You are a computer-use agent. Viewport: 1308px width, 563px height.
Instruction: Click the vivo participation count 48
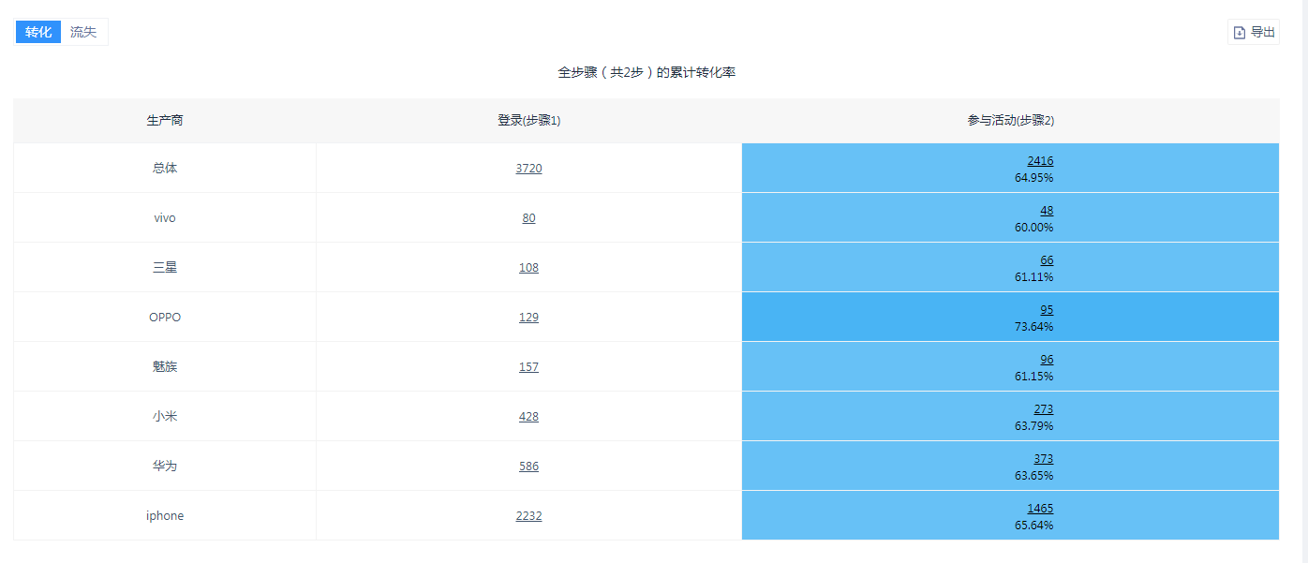point(1047,211)
